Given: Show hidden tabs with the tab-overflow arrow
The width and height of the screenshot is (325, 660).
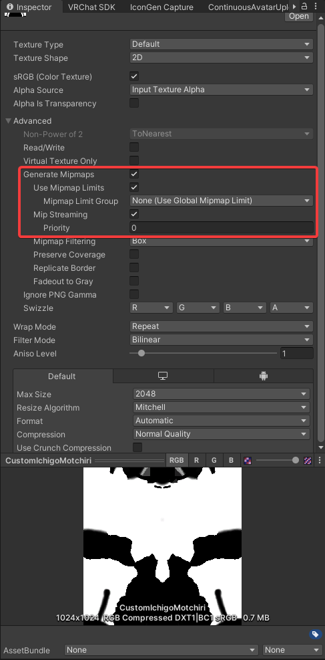Looking at the screenshot, I should pyautogui.click(x=295, y=6).
